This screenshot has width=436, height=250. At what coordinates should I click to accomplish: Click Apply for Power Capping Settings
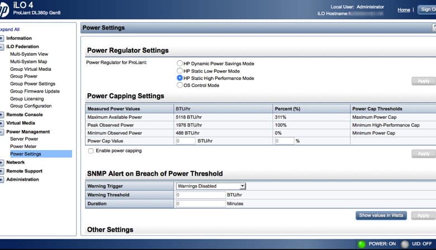(x=424, y=153)
